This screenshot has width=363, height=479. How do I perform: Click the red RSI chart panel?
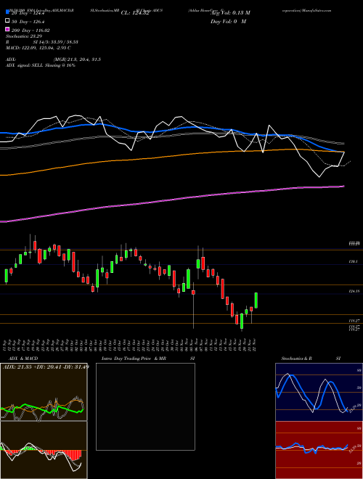point(319,450)
